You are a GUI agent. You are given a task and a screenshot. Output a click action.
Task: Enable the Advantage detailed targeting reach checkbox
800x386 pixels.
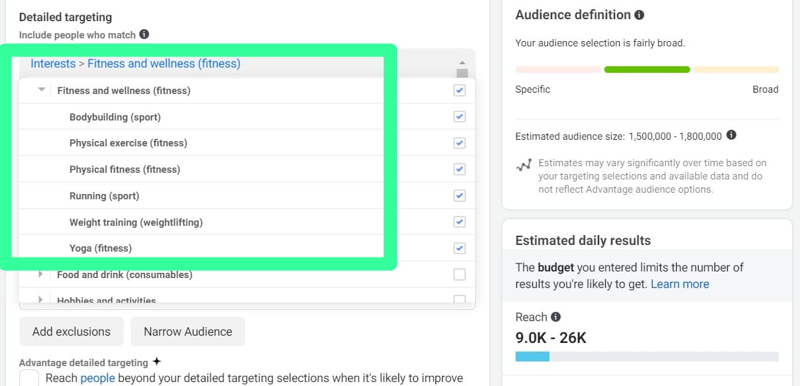29,379
